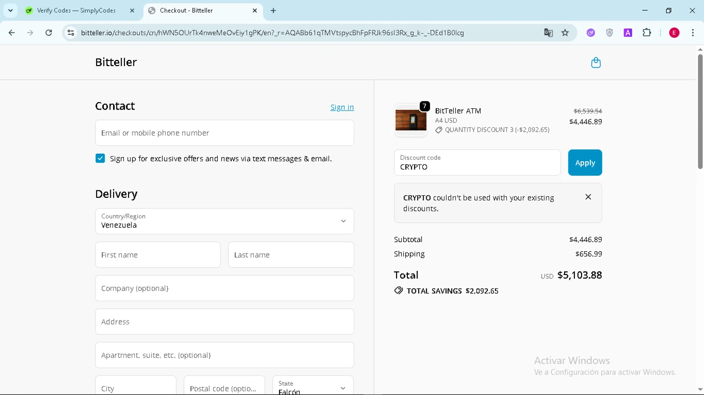Switch to Checkout - Bitteller tab

203,10
